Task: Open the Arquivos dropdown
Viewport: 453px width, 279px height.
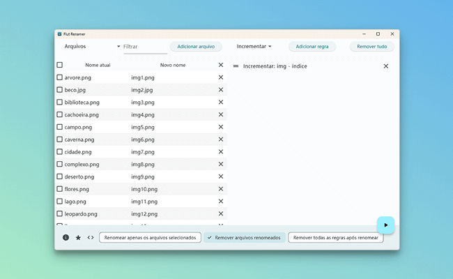Action: [x=92, y=46]
